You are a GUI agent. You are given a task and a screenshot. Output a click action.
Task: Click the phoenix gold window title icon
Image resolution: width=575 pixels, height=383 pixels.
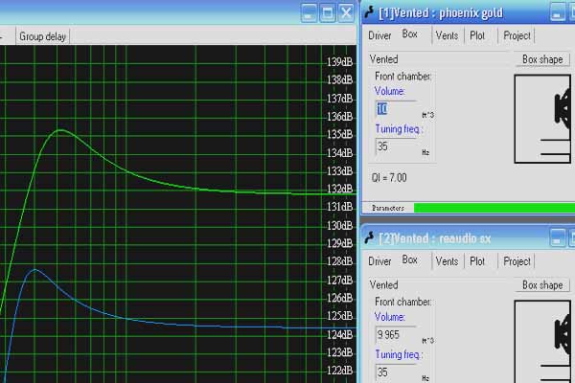pos(368,12)
